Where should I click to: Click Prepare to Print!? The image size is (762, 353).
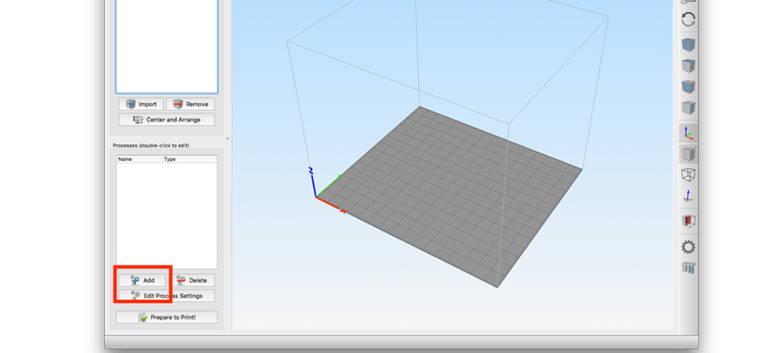tap(167, 318)
